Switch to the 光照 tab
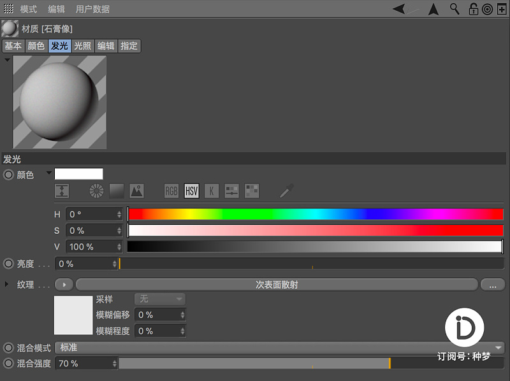 tap(83, 46)
